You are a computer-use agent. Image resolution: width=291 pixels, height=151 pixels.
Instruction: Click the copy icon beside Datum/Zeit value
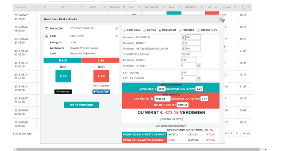coord(116,28)
